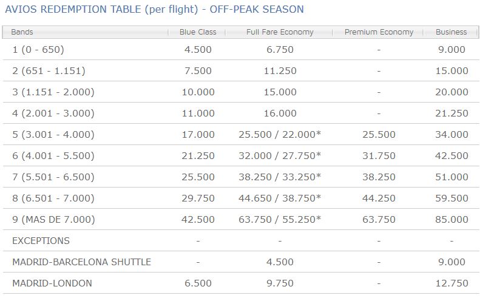480x298 pixels.
Task: Select band 7 (5.501 - 6.500) label
Action: click(x=53, y=177)
